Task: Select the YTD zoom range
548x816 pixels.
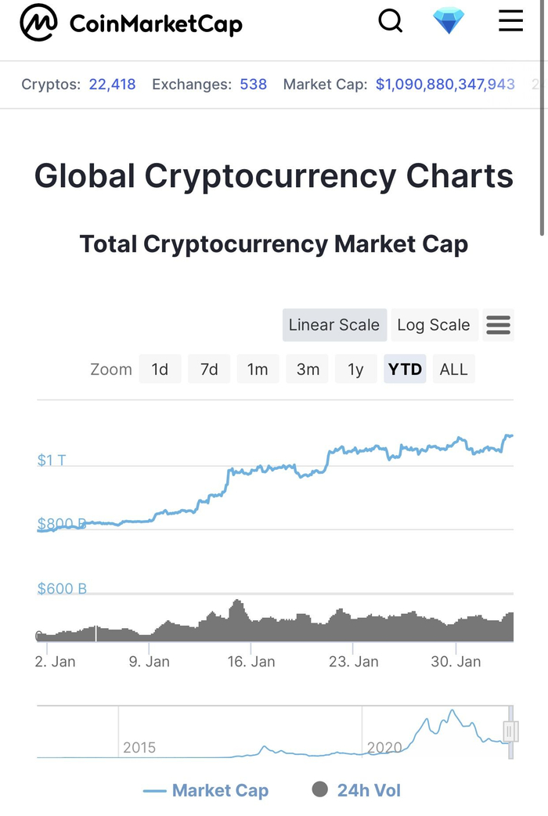Action: [x=405, y=369]
